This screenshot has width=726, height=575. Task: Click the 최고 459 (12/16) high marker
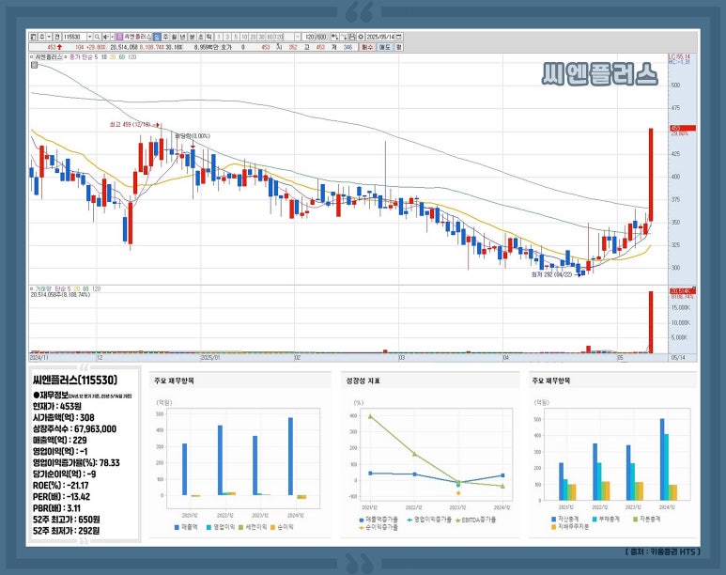point(134,125)
